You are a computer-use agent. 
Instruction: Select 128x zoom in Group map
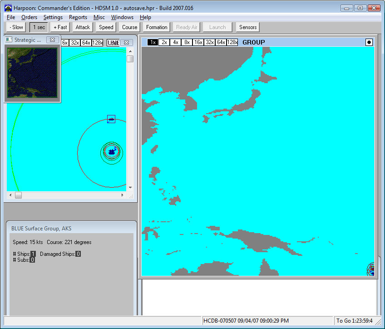[232, 42]
